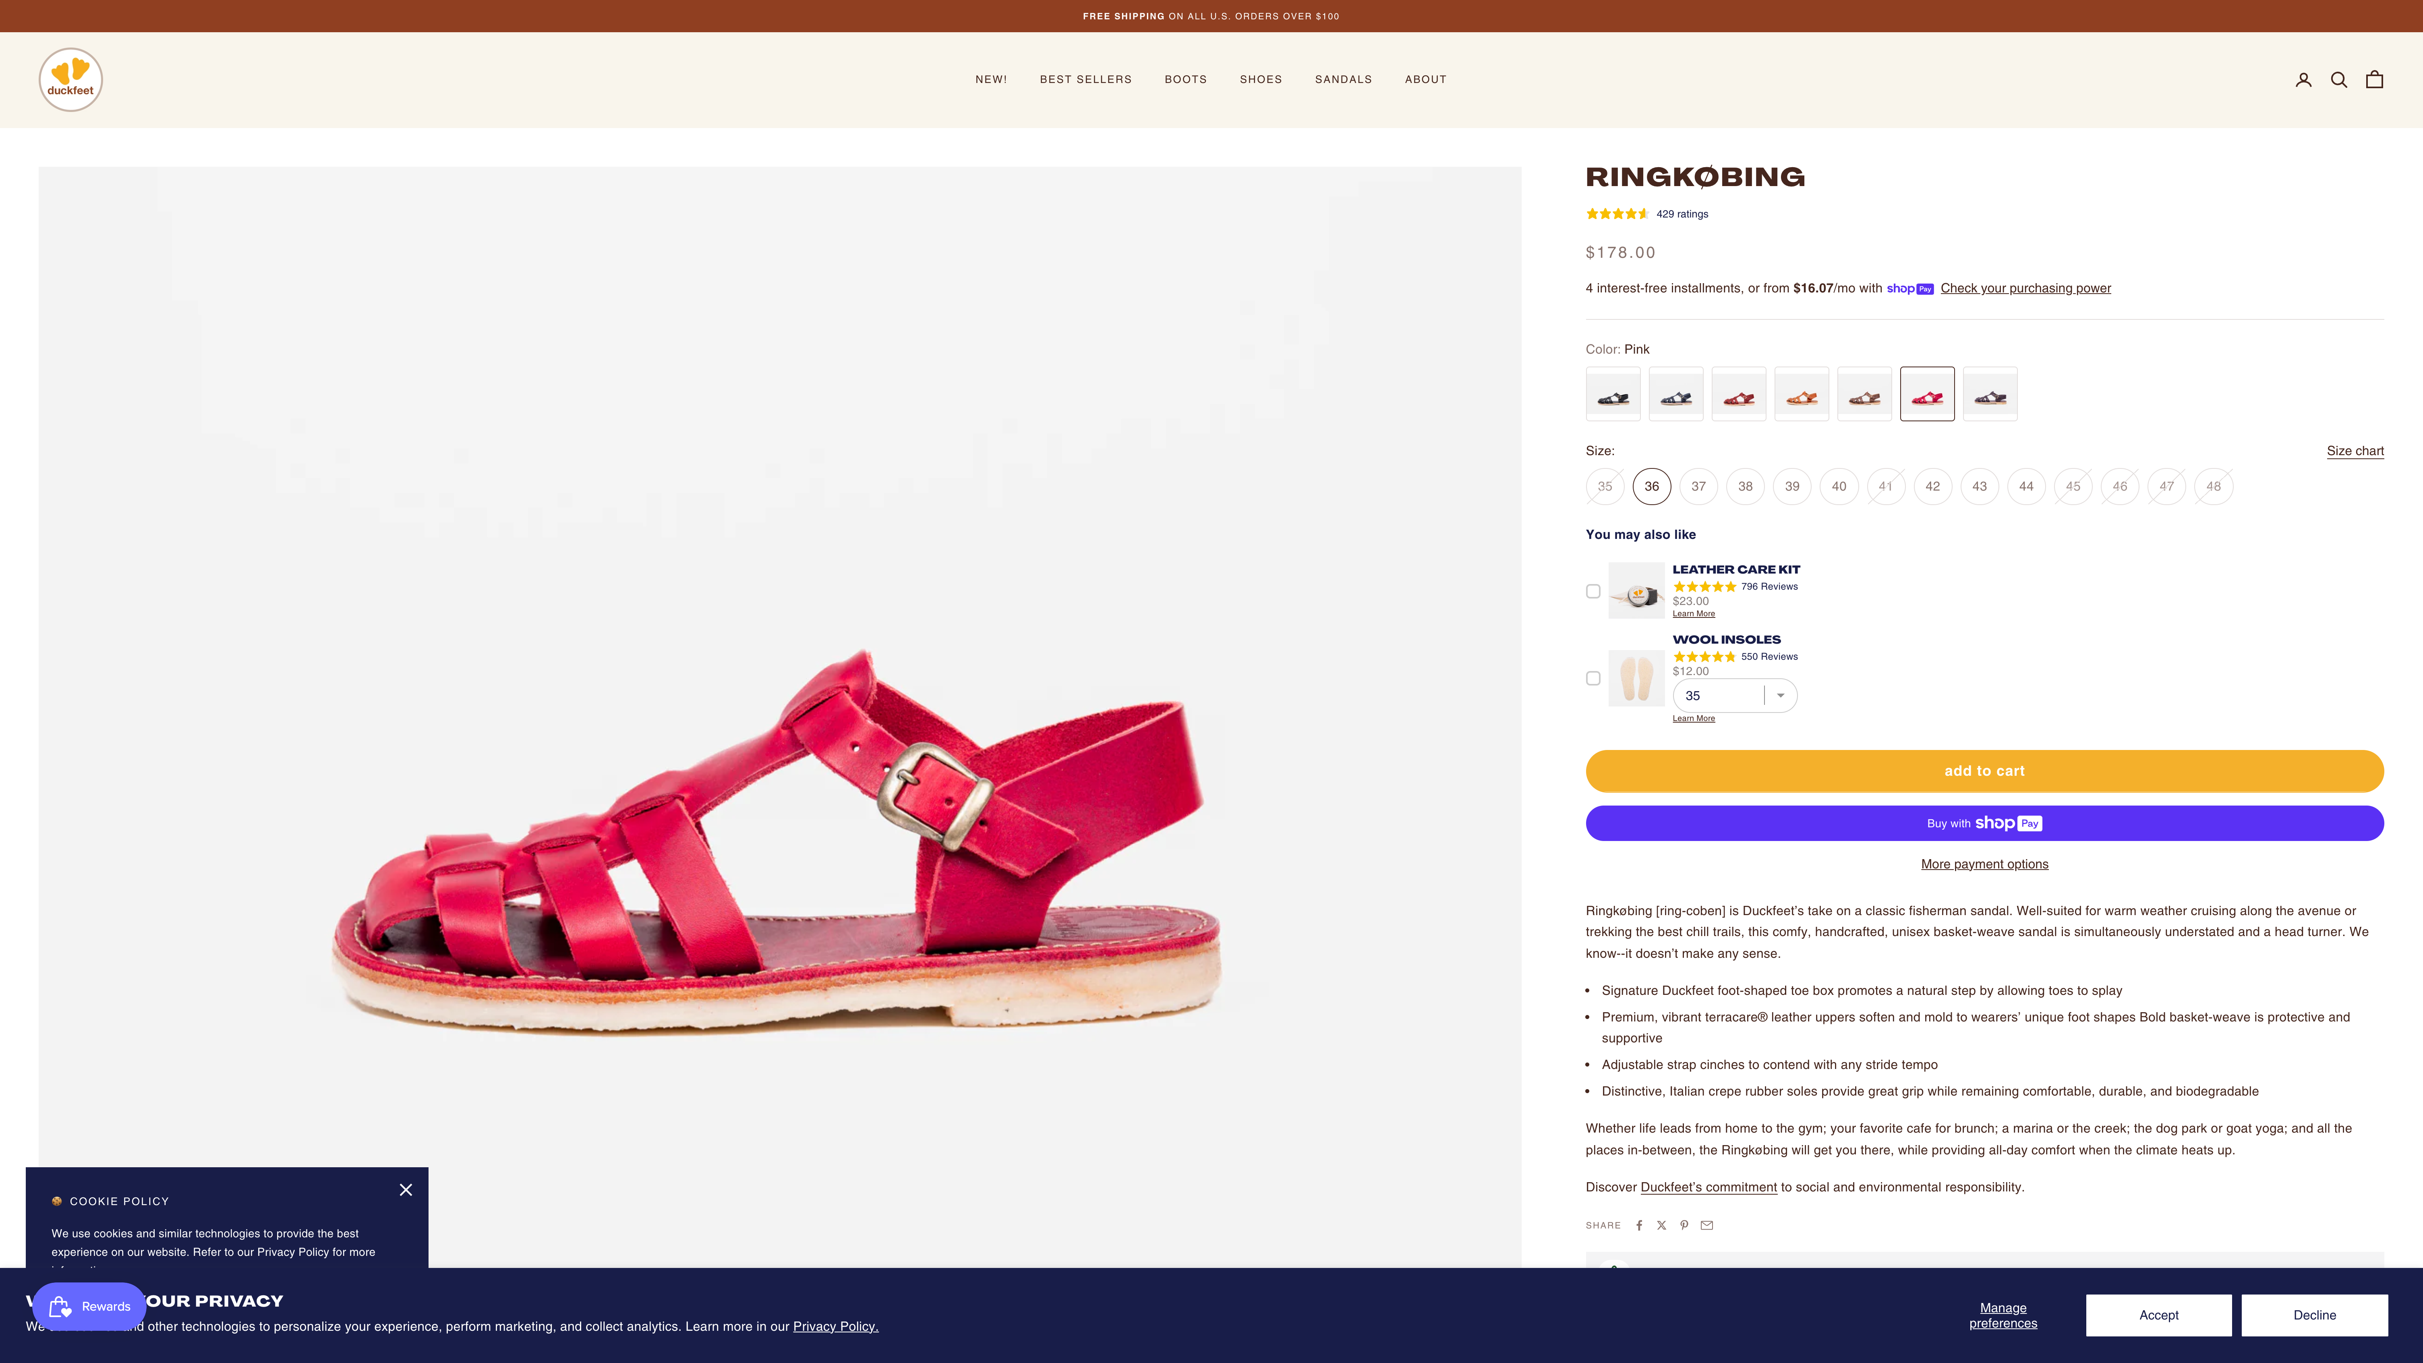This screenshot has height=1363, width=2423.
Task: Select size 42
Action: point(1933,486)
